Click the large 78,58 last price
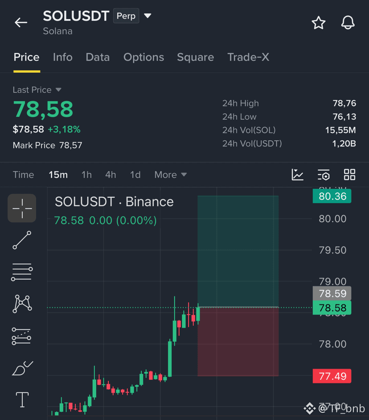 click(x=43, y=109)
